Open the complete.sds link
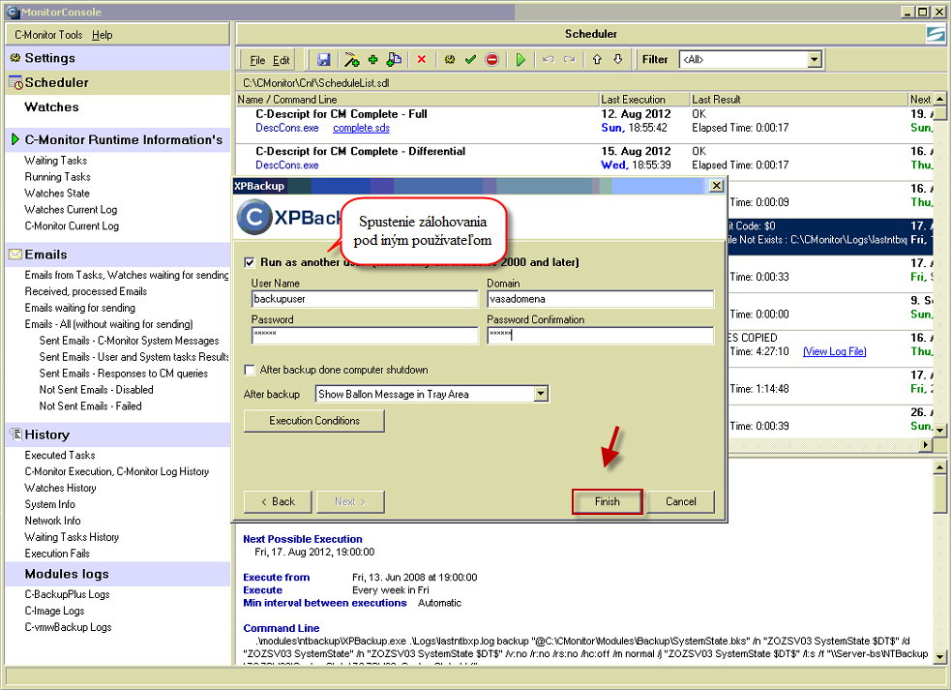Image resolution: width=951 pixels, height=690 pixels. (x=362, y=128)
